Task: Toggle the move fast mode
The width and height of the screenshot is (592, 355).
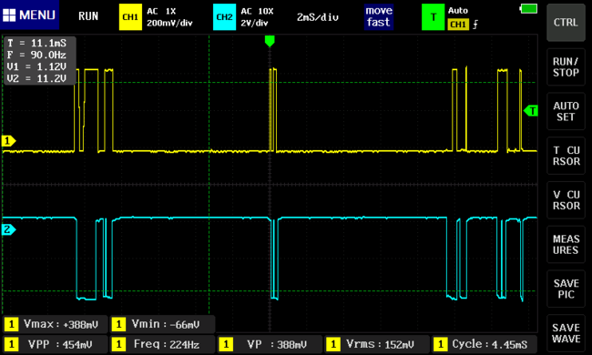Action: [x=379, y=17]
